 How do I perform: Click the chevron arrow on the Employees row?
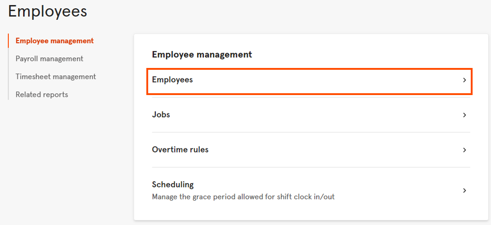(464, 80)
